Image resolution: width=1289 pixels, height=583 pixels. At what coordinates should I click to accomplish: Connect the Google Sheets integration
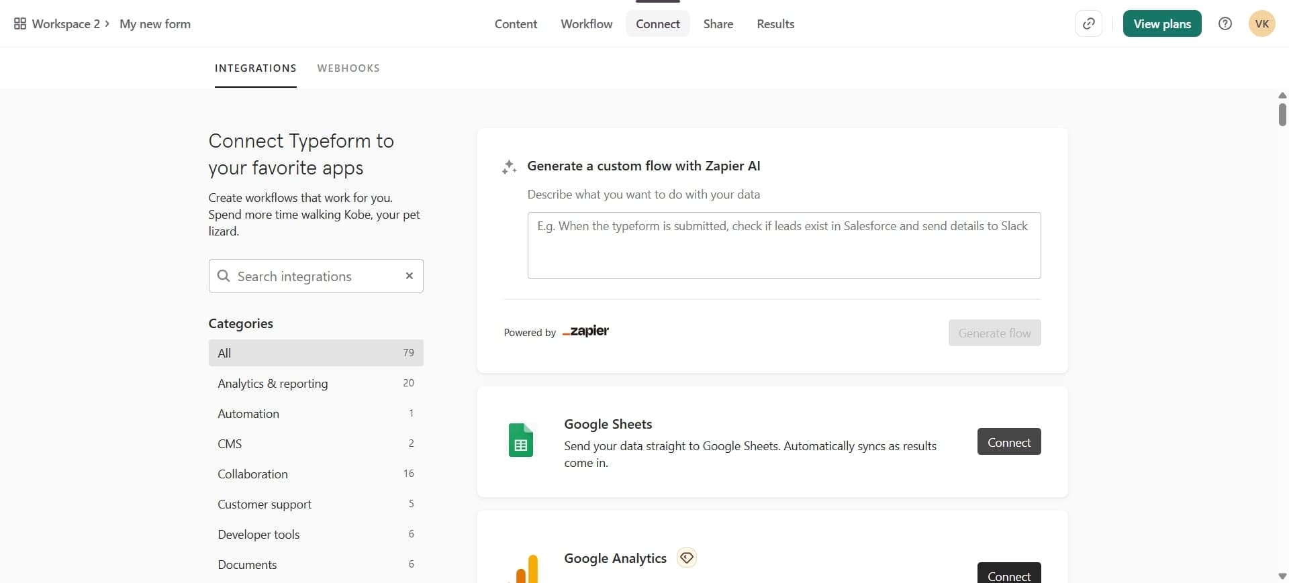click(x=1009, y=441)
